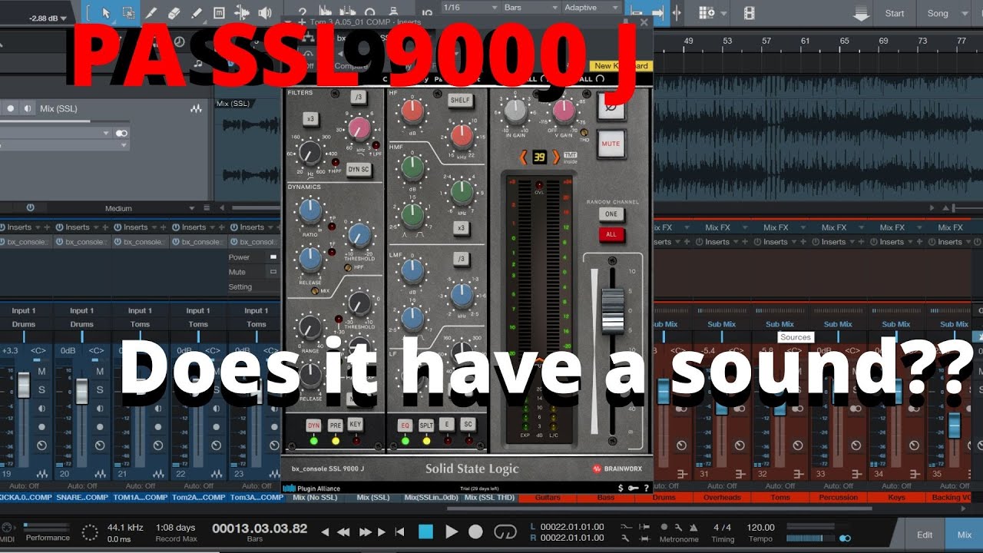Toggle the SPLT button in the EQ section
The image size is (983, 553).
coord(426,425)
